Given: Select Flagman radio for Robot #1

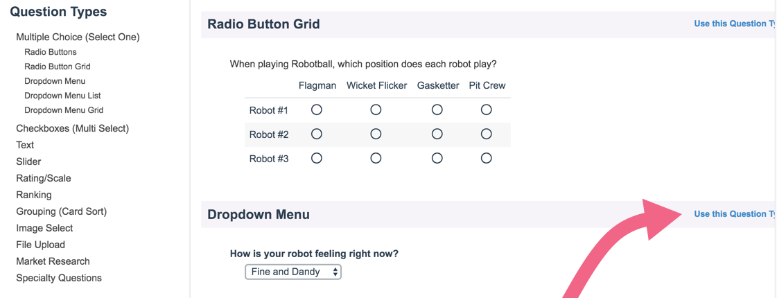Looking at the screenshot, I should (x=317, y=109).
